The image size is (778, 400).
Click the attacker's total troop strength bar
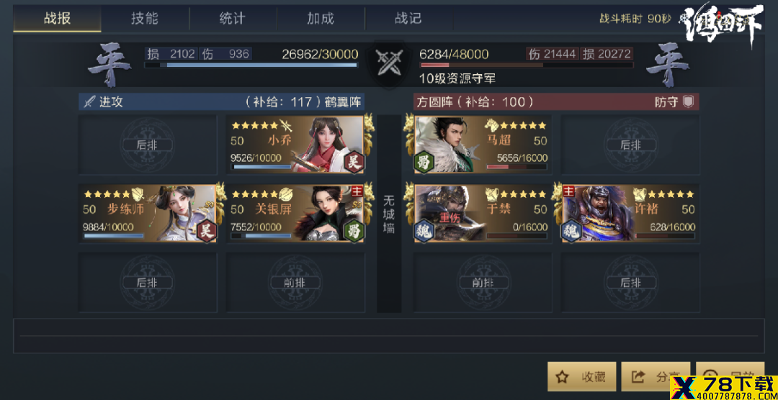click(x=251, y=65)
